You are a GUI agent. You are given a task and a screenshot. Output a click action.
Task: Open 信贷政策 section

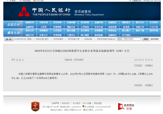pos(85,22)
